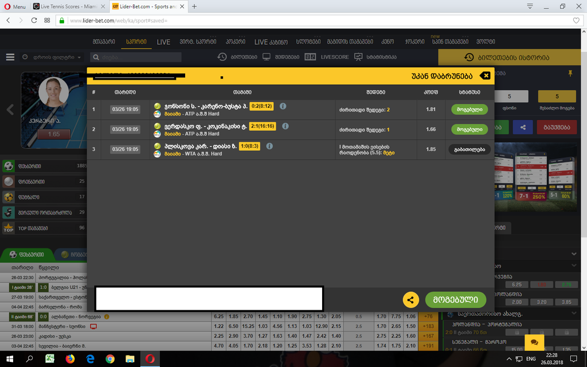Click the 6.25 odds box in the right panel
This screenshot has height=367, width=587.
pos(516,284)
